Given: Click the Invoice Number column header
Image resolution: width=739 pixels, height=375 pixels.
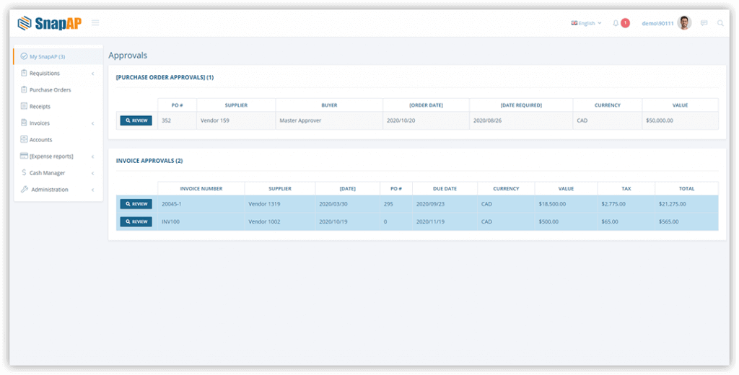Looking at the screenshot, I should [x=201, y=188].
